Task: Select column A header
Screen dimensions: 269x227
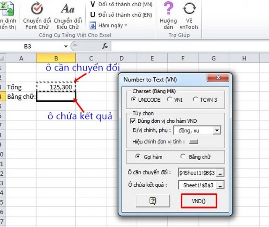Action: click(21, 58)
